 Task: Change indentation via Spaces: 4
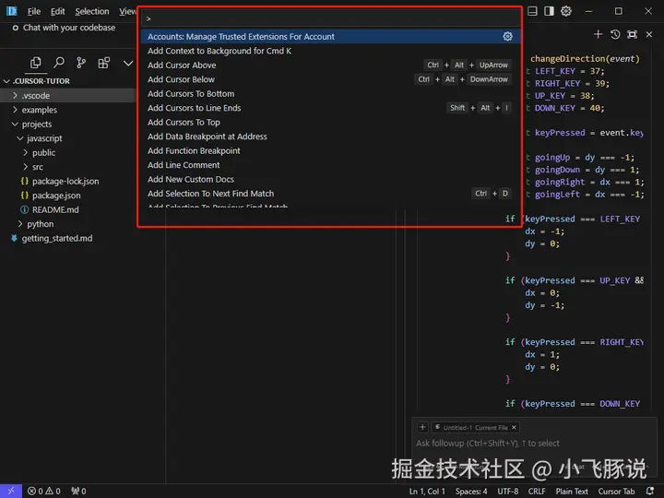point(471,492)
